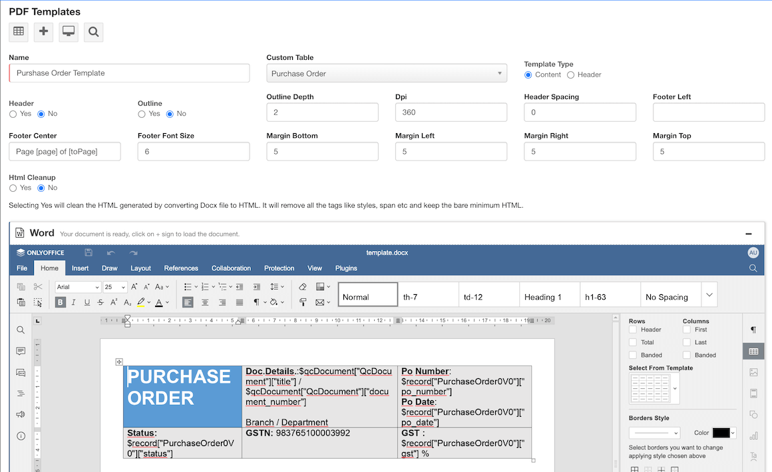
Task: Click the monitor preview icon under PDF Templates
Action: 69,32
